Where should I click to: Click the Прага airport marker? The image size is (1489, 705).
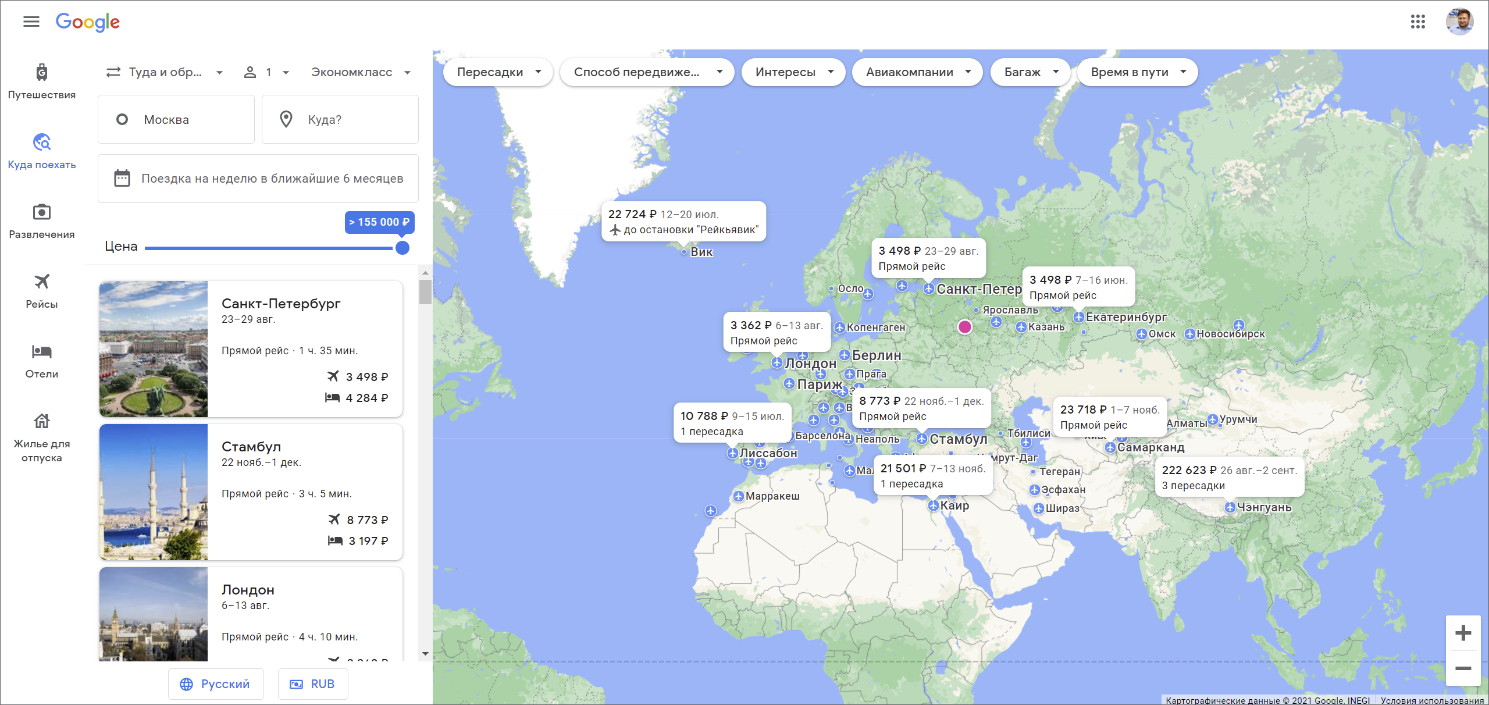coord(850,374)
